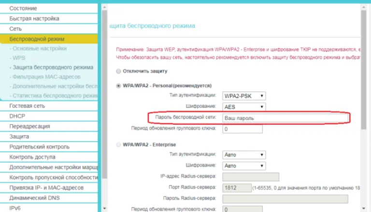Open Динамический DNS menu item
The image size is (371, 212).
coord(49,198)
